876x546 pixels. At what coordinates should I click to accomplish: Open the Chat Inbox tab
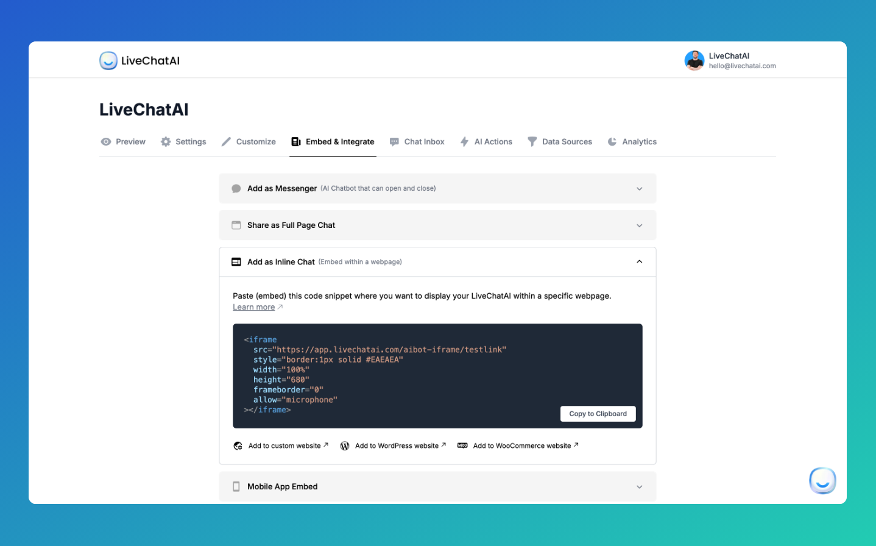tap(417, 141)
